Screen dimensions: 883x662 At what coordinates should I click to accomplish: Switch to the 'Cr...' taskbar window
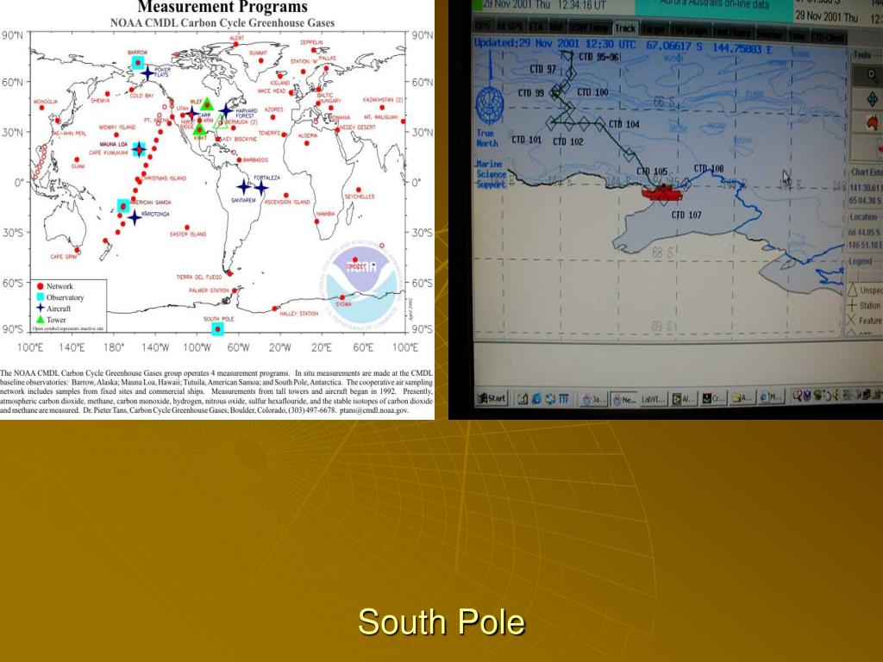click(713, 398)
